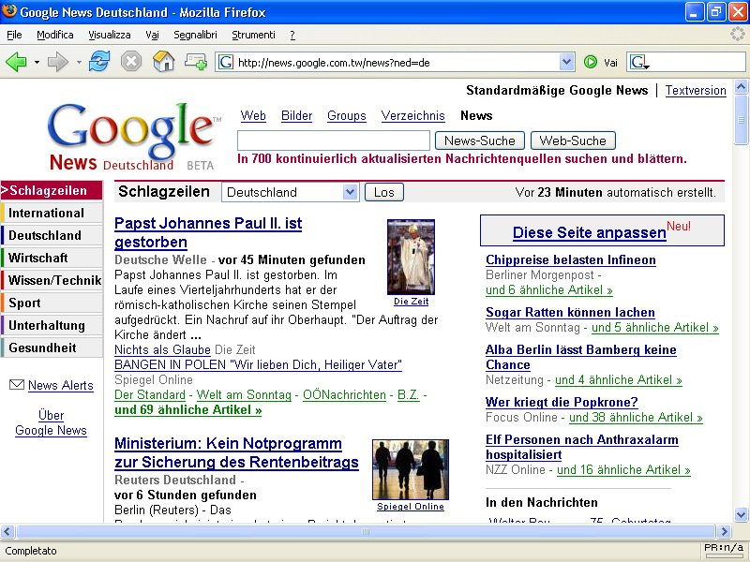
Task: Click the Pope photo thumbnail
Action: point(411,257)
